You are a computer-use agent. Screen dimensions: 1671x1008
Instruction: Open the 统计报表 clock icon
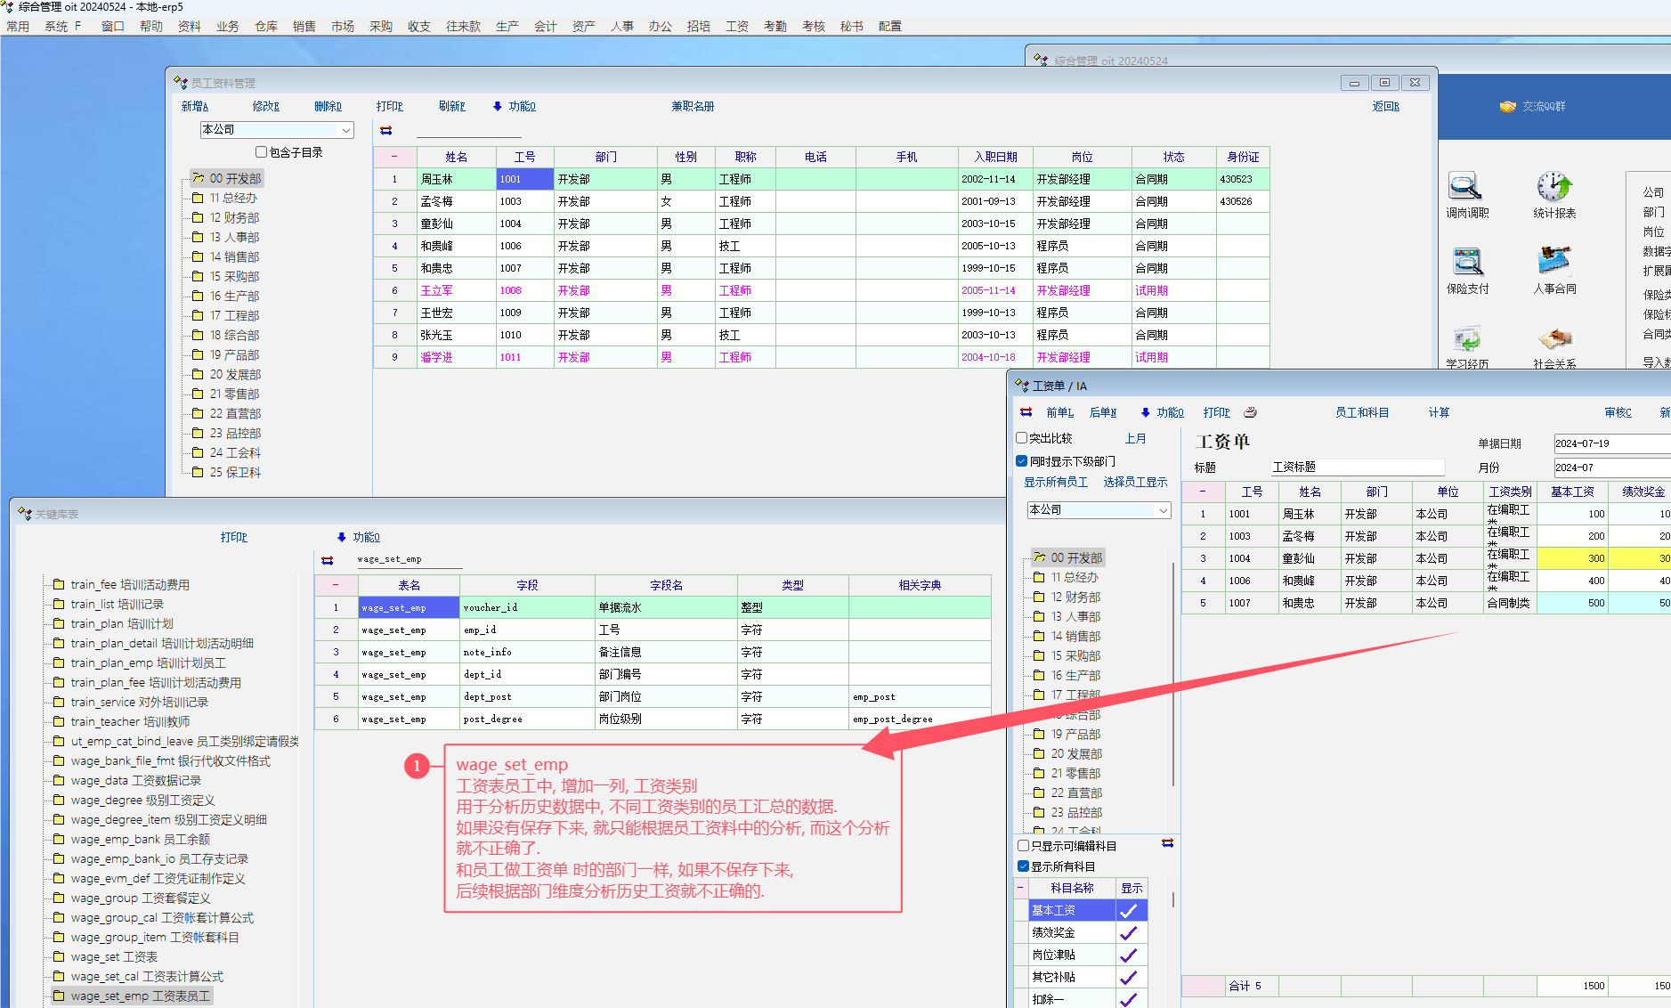pyautogui.click(x=1553, y=187)
